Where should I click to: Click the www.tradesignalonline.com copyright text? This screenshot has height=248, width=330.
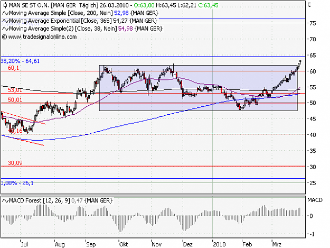coord(40,37)
